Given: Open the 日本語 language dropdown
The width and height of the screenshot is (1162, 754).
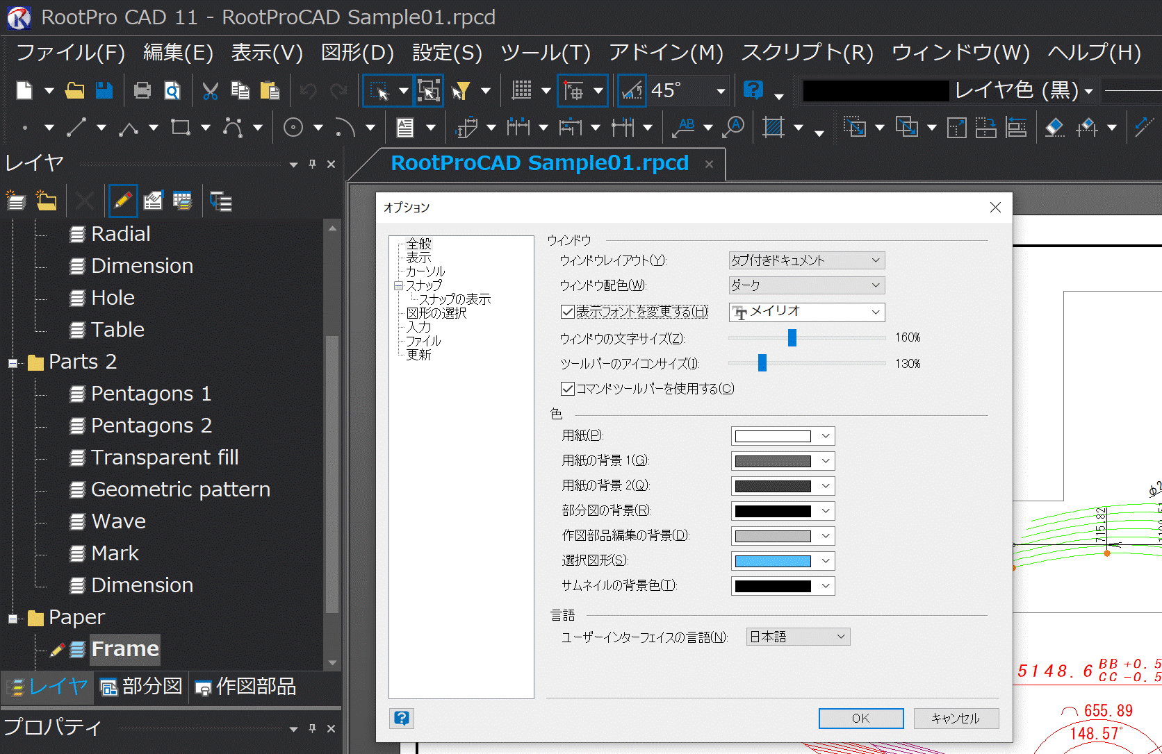Looking at the screenshot, I should tap(798, 637).
